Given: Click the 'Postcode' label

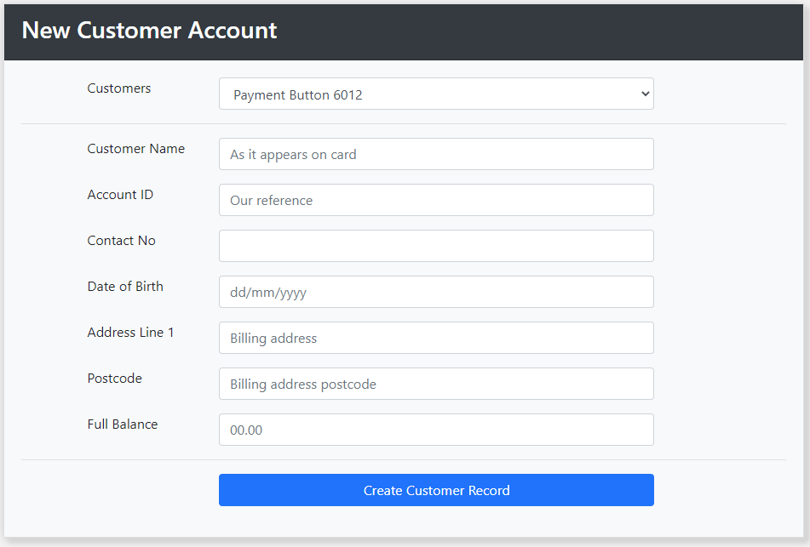Looking at the screenshot, I should 115,379.
